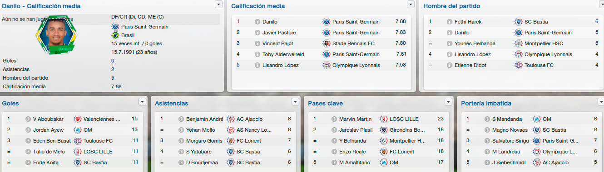Image resolution: width=604 pixels, height=172 pixels.
Task: Open Asistencias panel dropdown menu
Action: 296,101
